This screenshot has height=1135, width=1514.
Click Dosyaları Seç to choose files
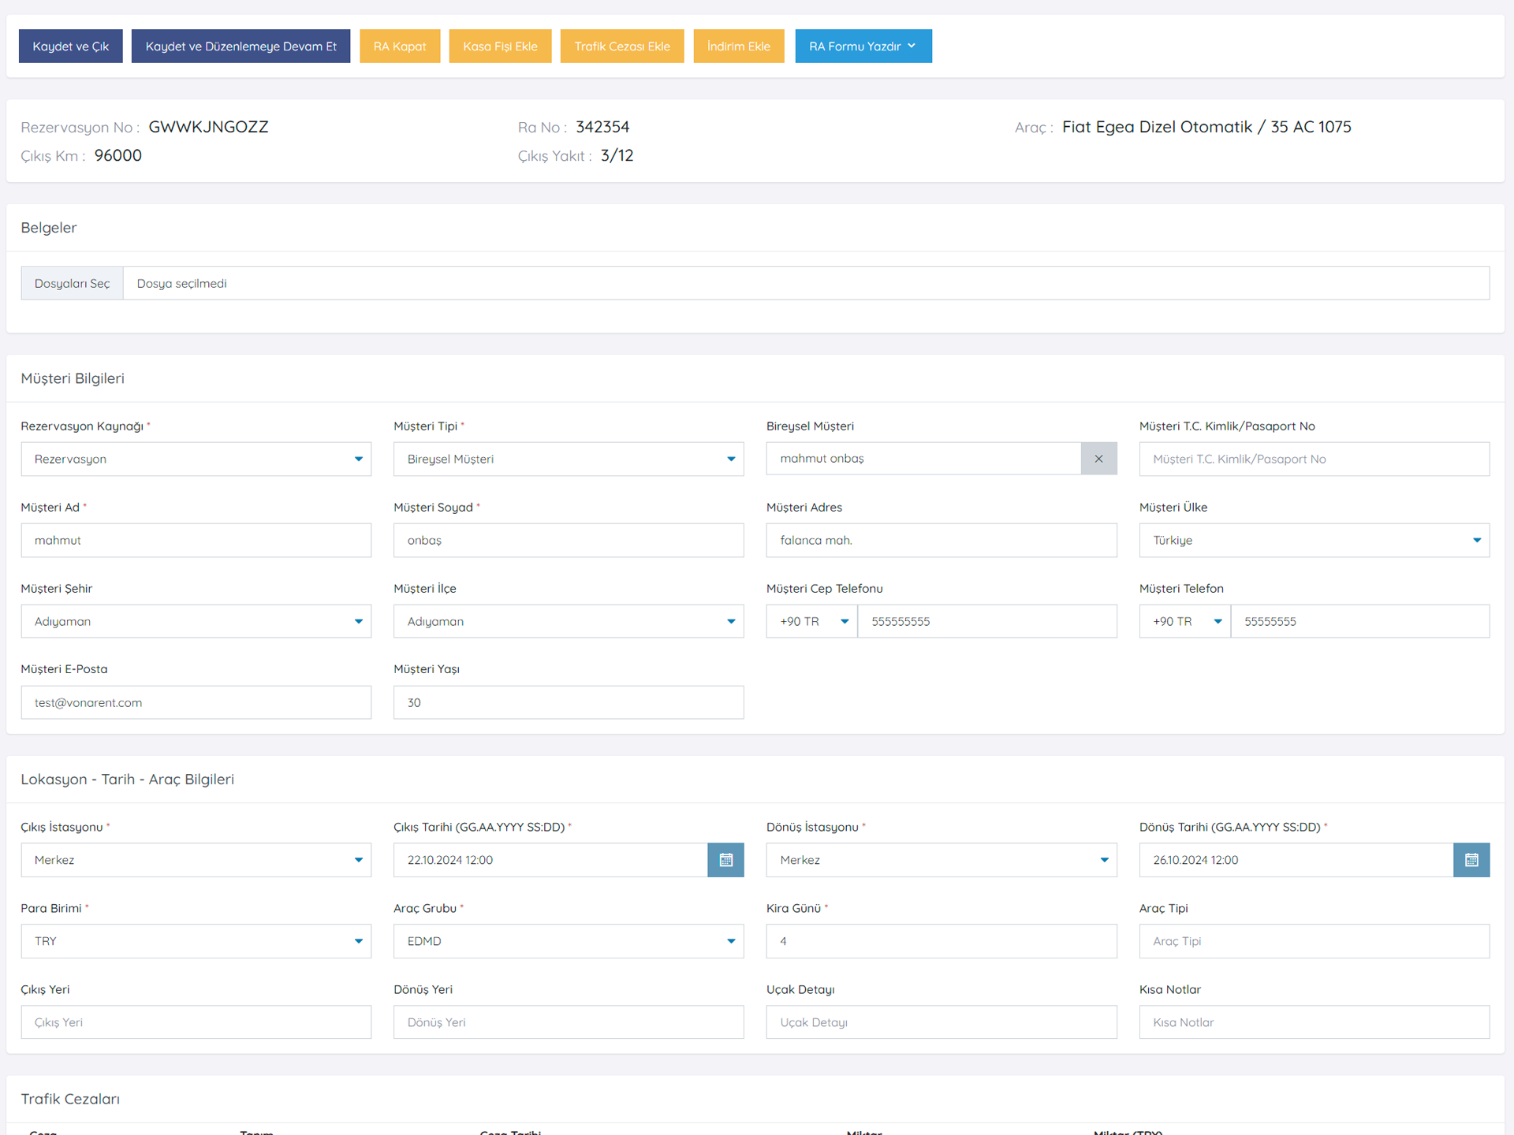point(72,284)
